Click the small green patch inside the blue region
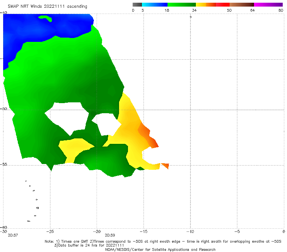 (45, 18)
